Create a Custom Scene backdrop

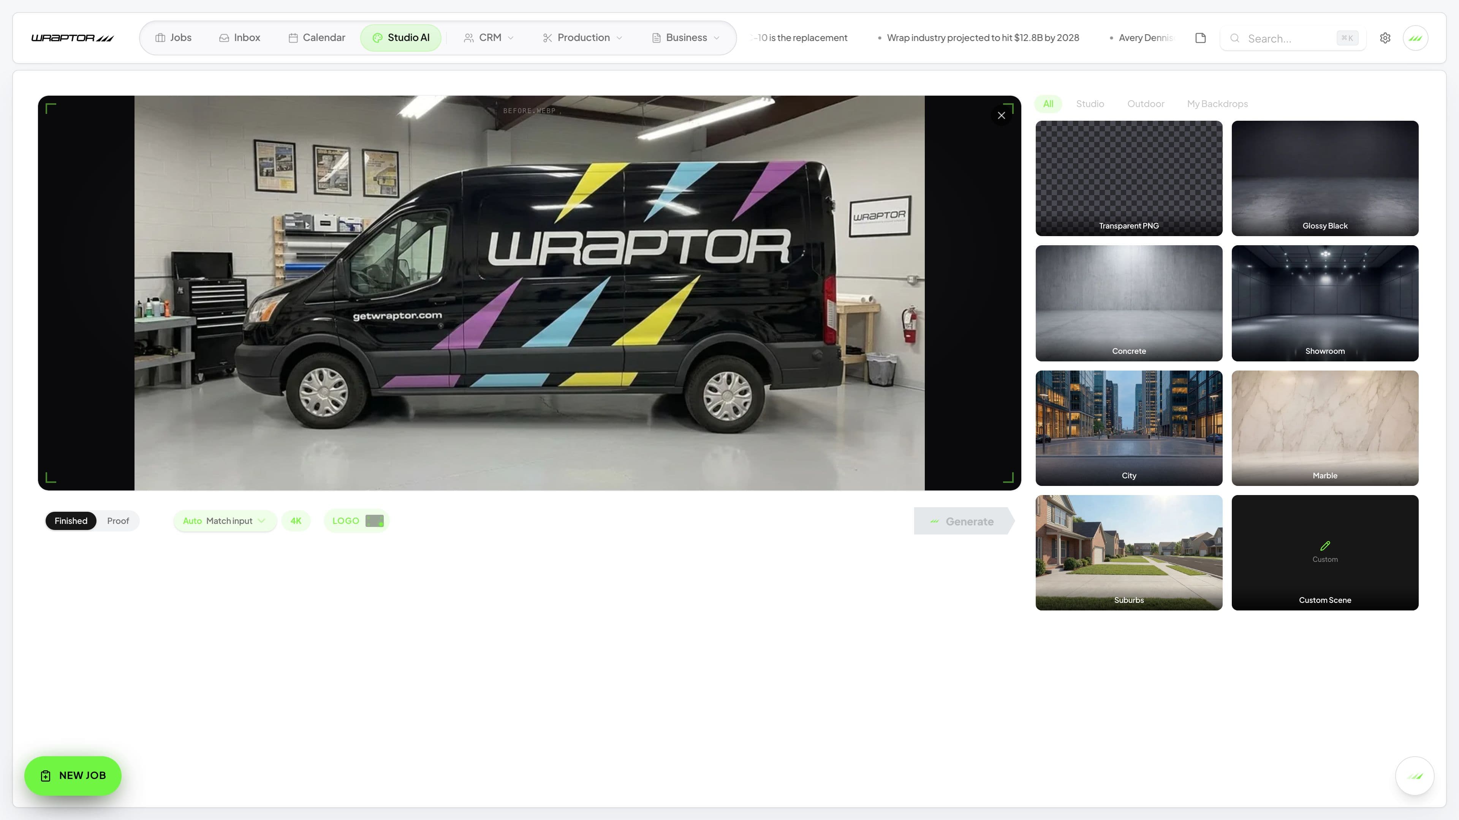click(1325, 552)
